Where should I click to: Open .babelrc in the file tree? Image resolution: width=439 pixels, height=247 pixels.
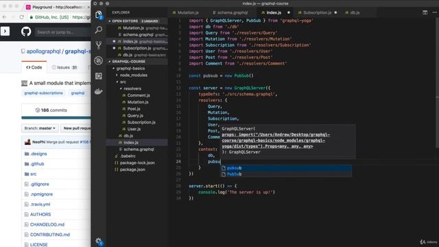(128, 156)
